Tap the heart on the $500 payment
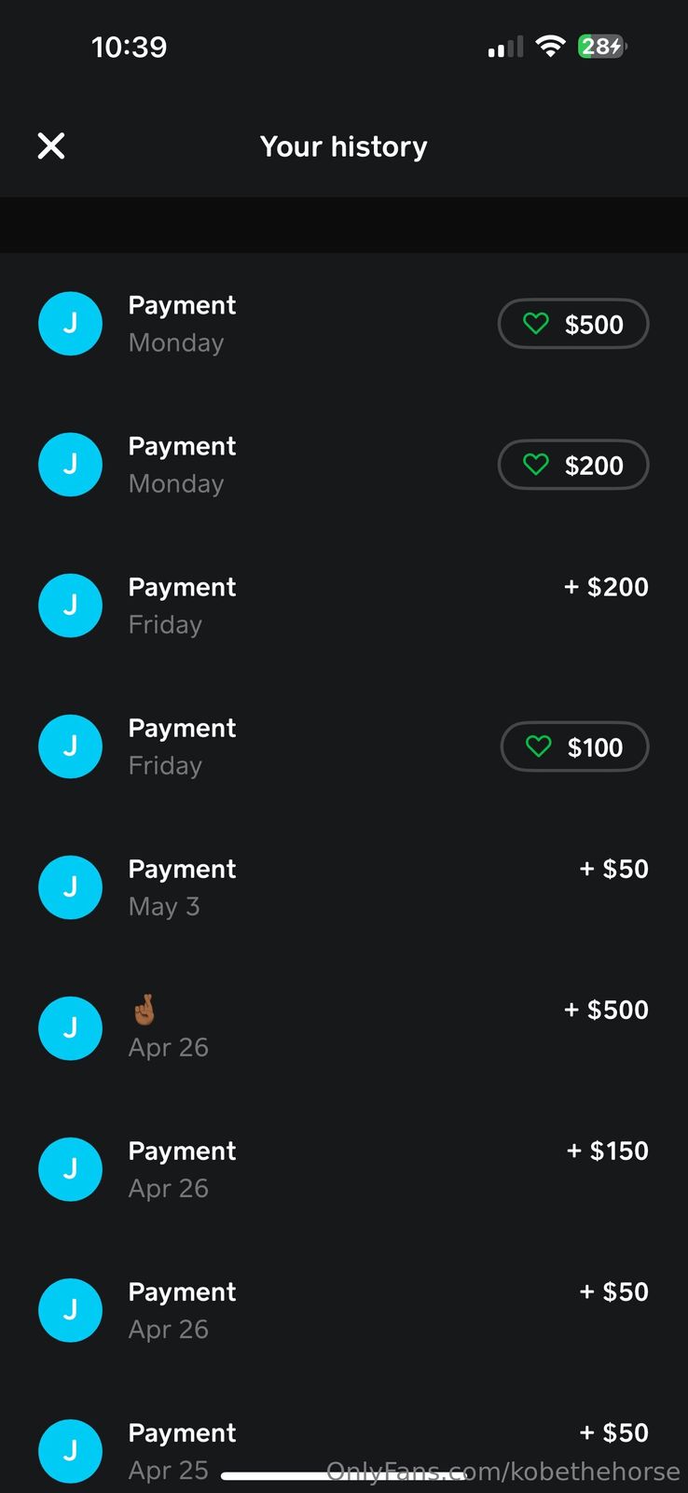This screenshot has width=688, height=1493. point(536,324)
